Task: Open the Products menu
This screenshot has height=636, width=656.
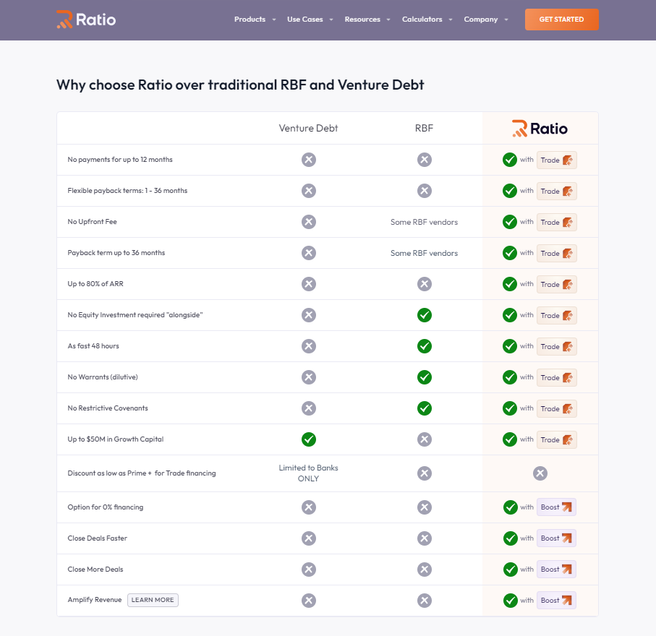Action: click(250, 20)
